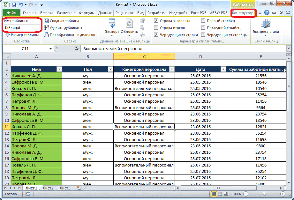The image size is (294, 200).
Task: Click Преобразовать в диапазон icon
Action: click(x=47, y=35)
